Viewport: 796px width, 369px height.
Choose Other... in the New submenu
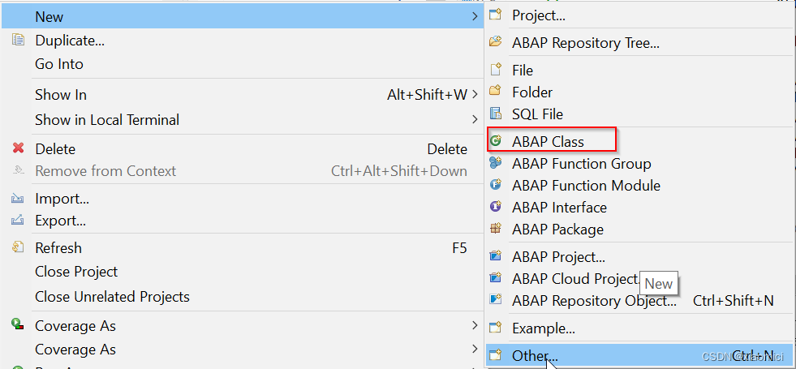point(535,355)
